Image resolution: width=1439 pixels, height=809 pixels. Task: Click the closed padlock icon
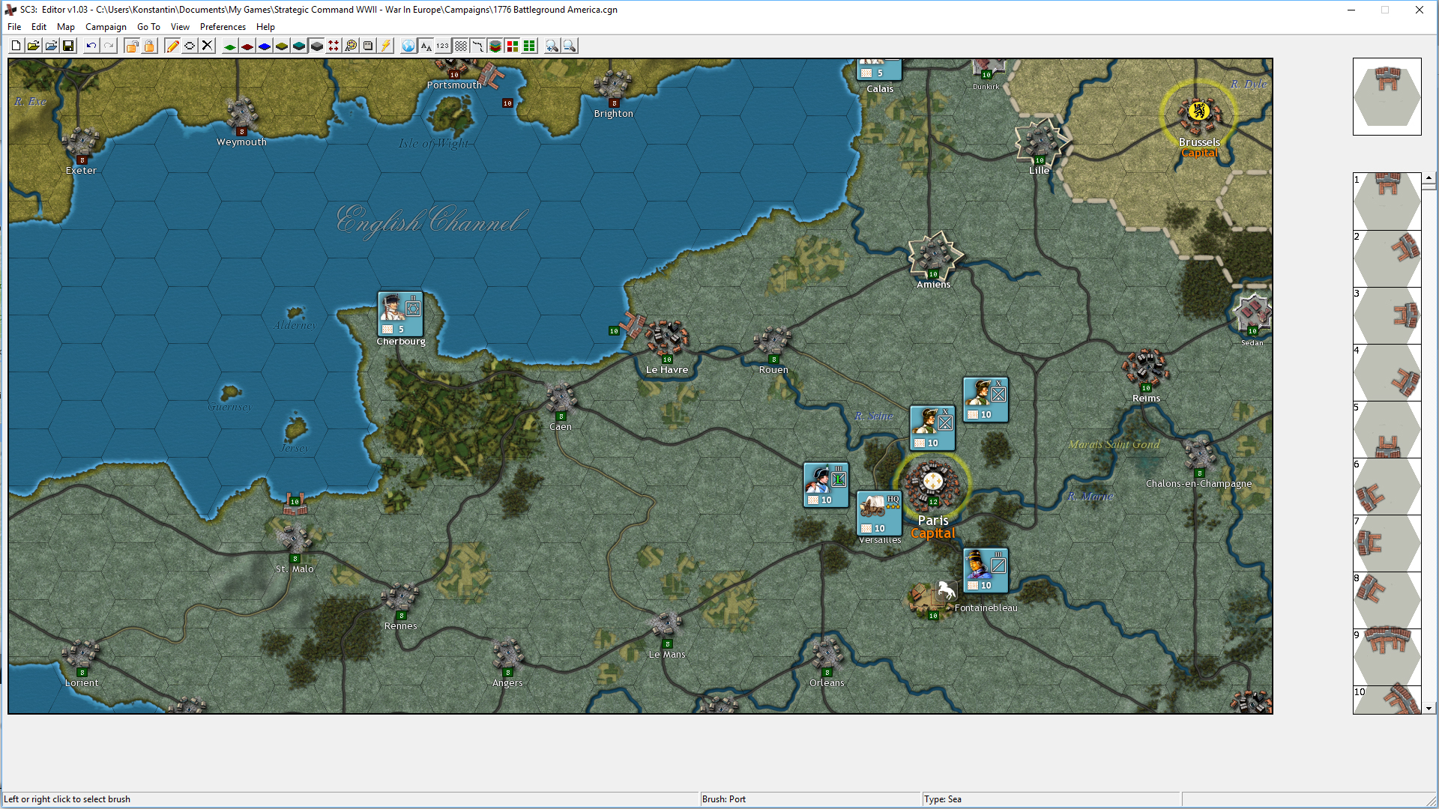coord(149,46)
